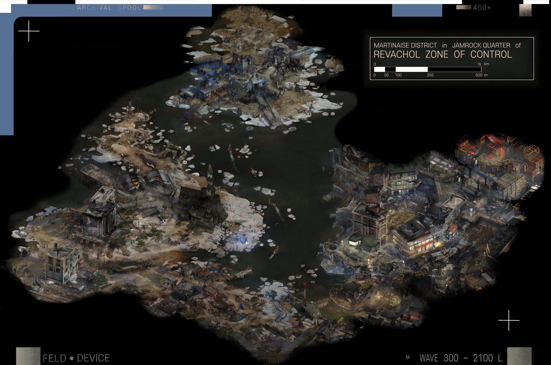Click the ARCHIVAL SPOOL label
551x365 pixels.
[109, 8]
